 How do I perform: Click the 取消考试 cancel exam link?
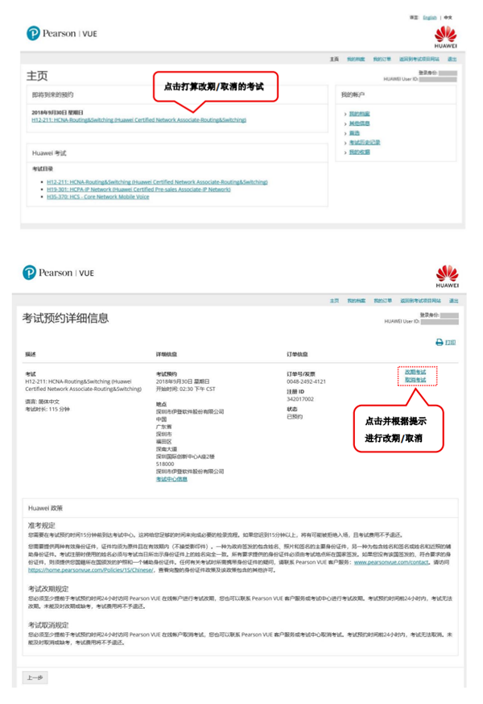tap(415, 380)
